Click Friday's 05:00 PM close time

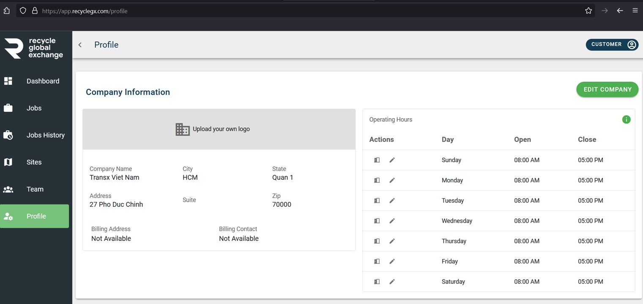coord(591,261)
